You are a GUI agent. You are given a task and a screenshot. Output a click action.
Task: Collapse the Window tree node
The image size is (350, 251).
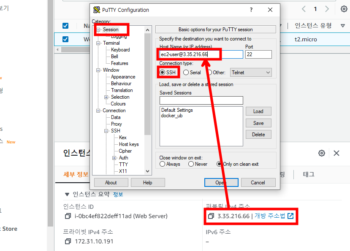point(98,70)
